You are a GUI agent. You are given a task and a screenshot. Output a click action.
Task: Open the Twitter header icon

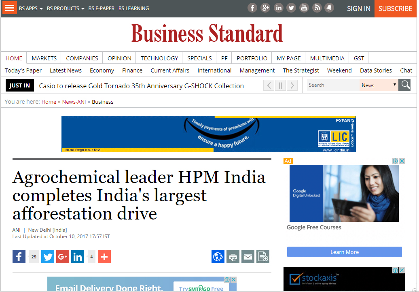click(291, 8)
